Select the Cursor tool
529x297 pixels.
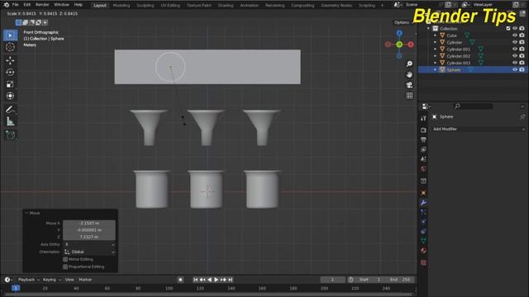point(10,47)
